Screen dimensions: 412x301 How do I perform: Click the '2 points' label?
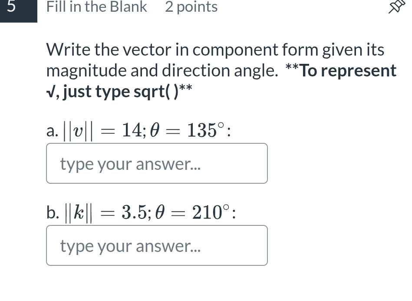point(191,7)
